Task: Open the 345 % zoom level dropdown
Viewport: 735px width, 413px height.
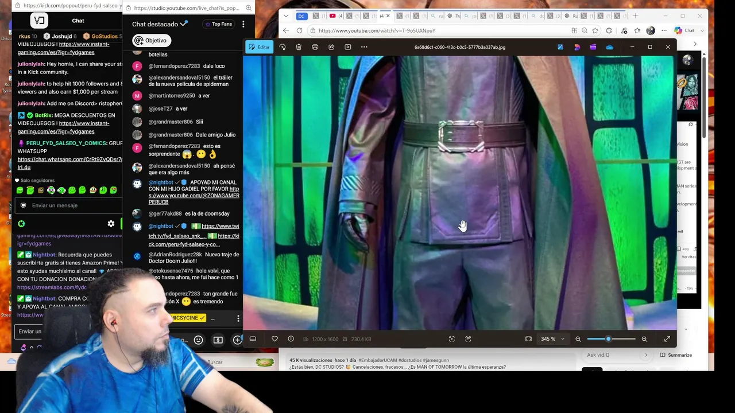Action: coord(552,339)
